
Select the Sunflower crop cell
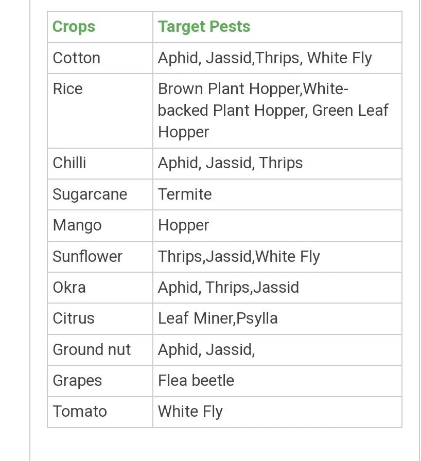(x=87, y=256)
